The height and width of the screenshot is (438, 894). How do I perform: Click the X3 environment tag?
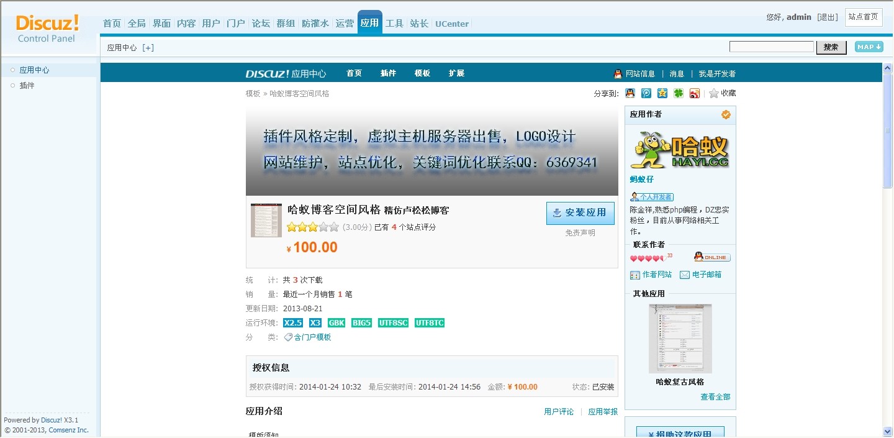coord(315,323)
